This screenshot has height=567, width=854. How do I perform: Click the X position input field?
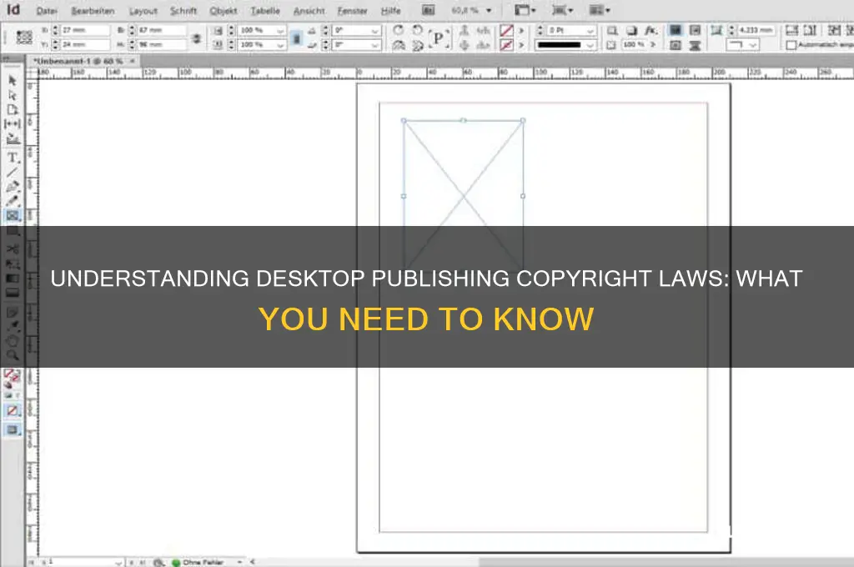coord(84,31)
